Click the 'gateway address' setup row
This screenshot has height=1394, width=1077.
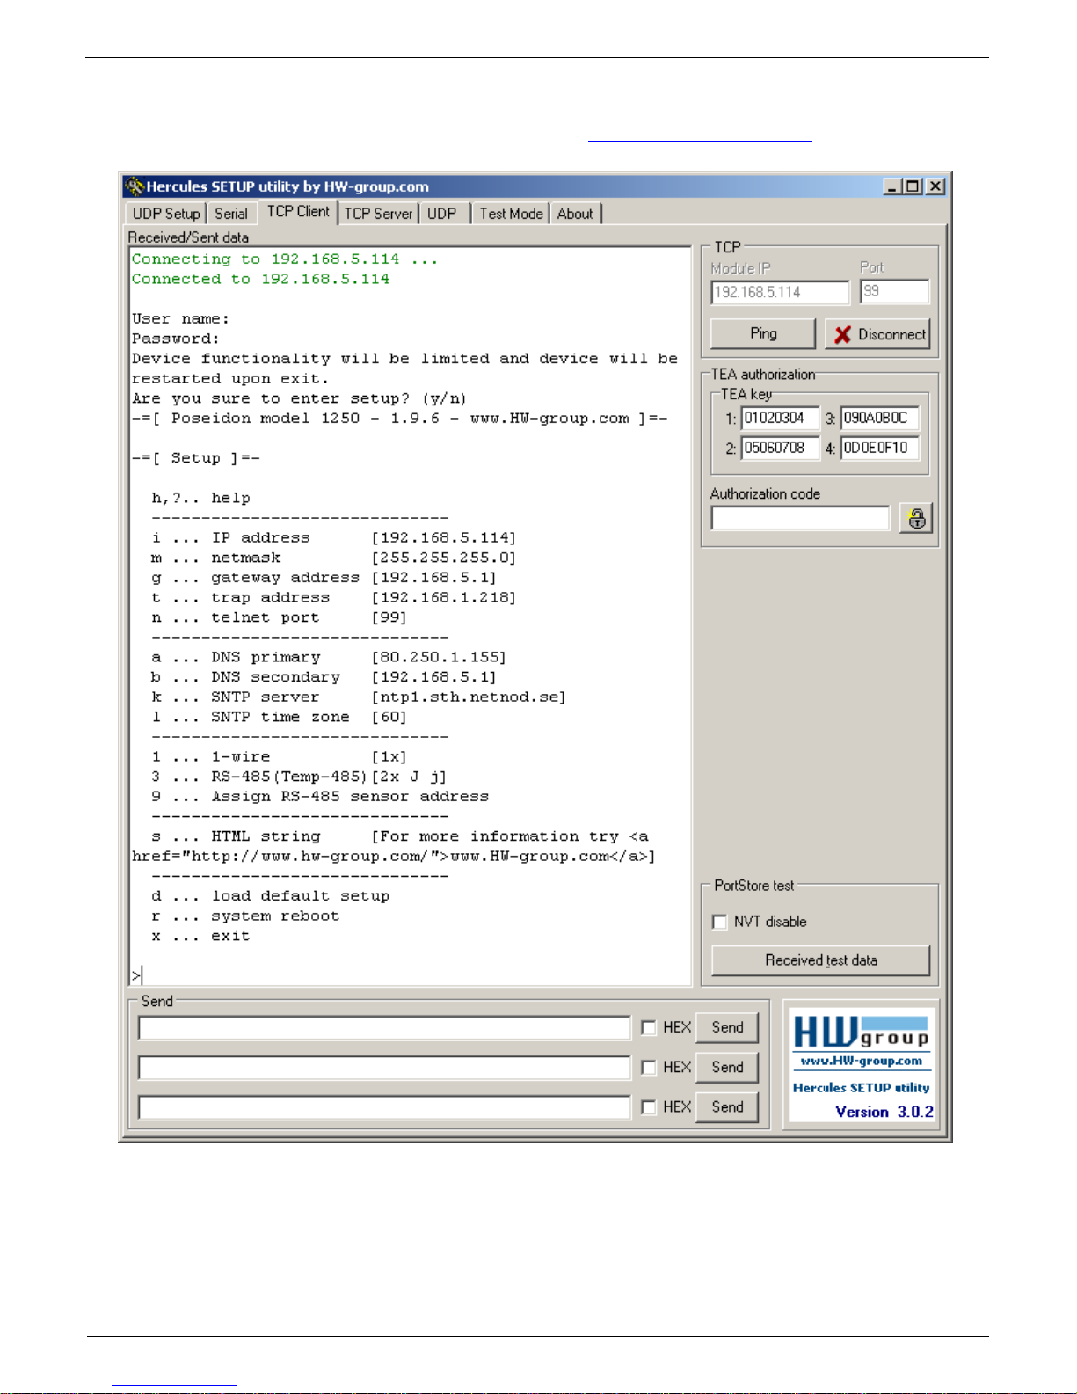(324, 578)
